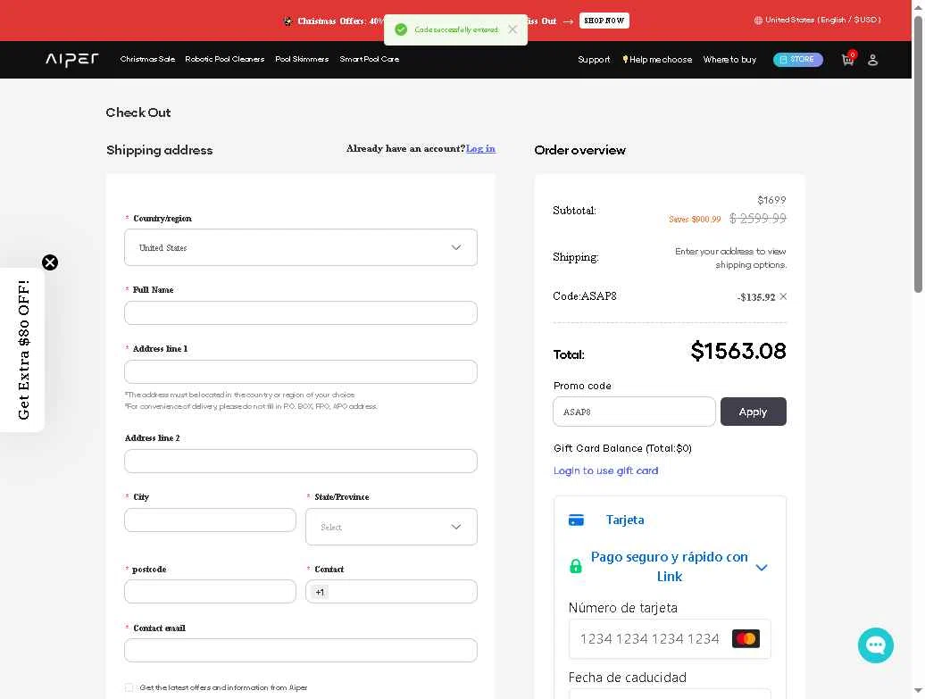Dismiss the code success notification
The image size is (925, 699).
tap(512, 29)
